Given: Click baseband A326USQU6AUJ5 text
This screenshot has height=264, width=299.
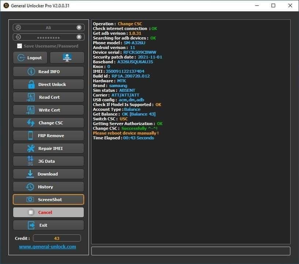Looking at the screenshot, I should pos(135,62).
